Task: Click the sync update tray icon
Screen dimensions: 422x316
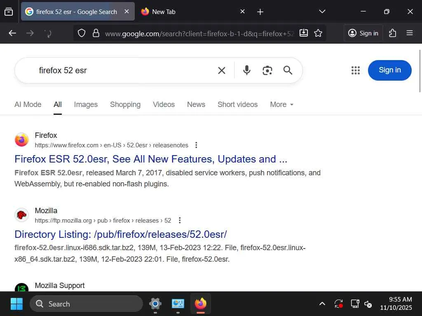Action: coord(339,304)
